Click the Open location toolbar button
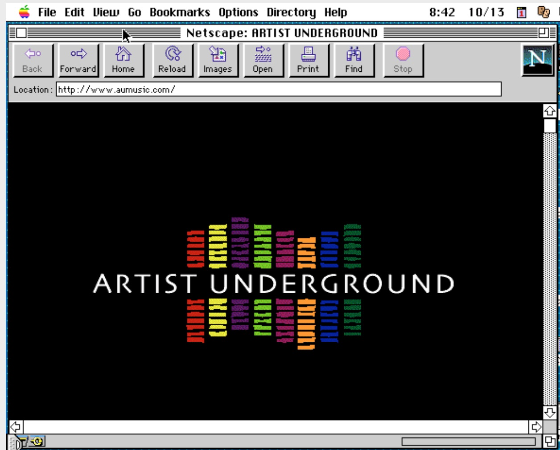The width and height of the screenshot is (560, 450). tap(263, 61)
